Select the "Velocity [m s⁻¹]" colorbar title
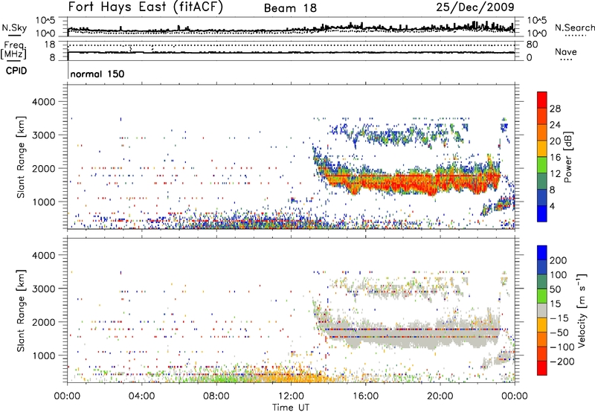The image size is (595, 412). 581,310
